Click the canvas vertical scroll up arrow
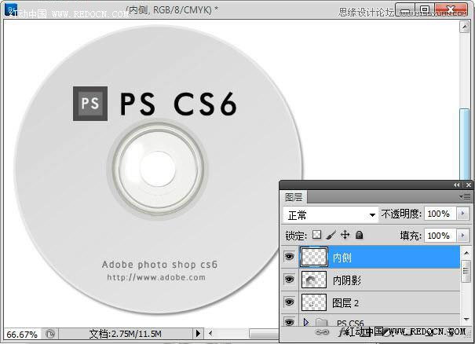The width and height of the screenshot is (475, 344). 464,27
